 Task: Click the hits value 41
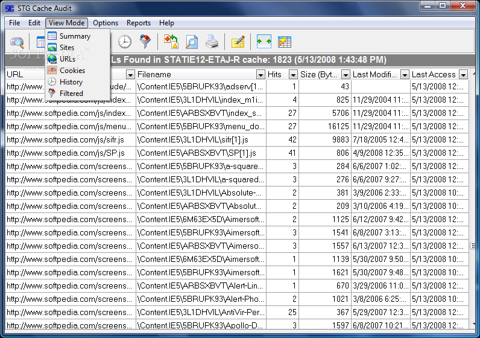(292, 153)
